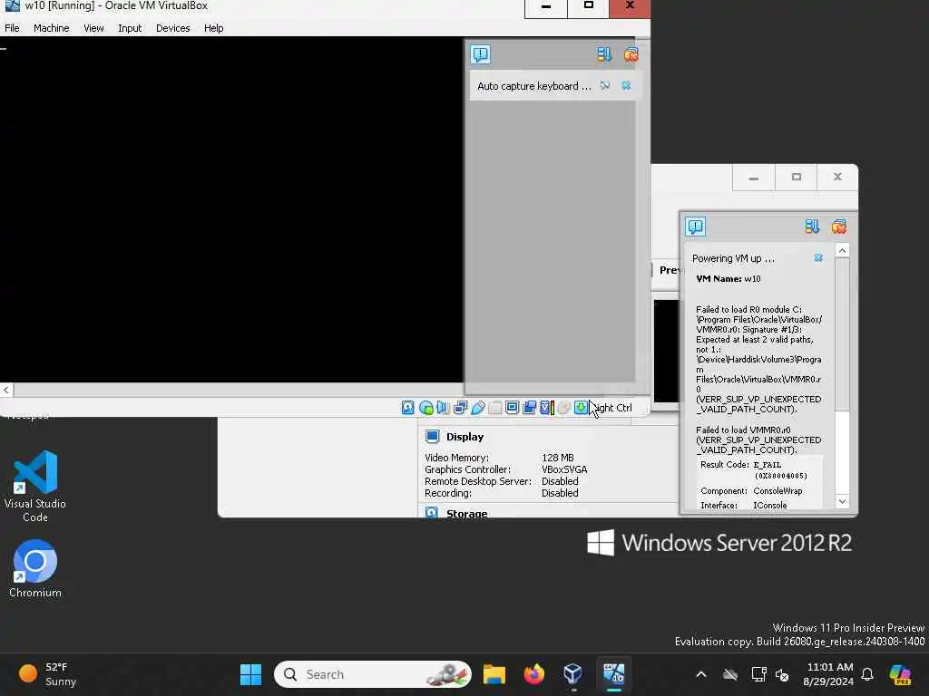Click the keyboard capture host key icon
This screenshot has height=696, width=929.
point(582,407)
